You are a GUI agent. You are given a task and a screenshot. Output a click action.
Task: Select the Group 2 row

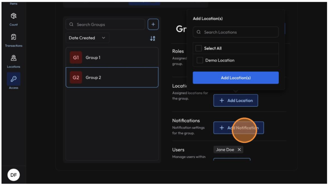tap(112, 77)
